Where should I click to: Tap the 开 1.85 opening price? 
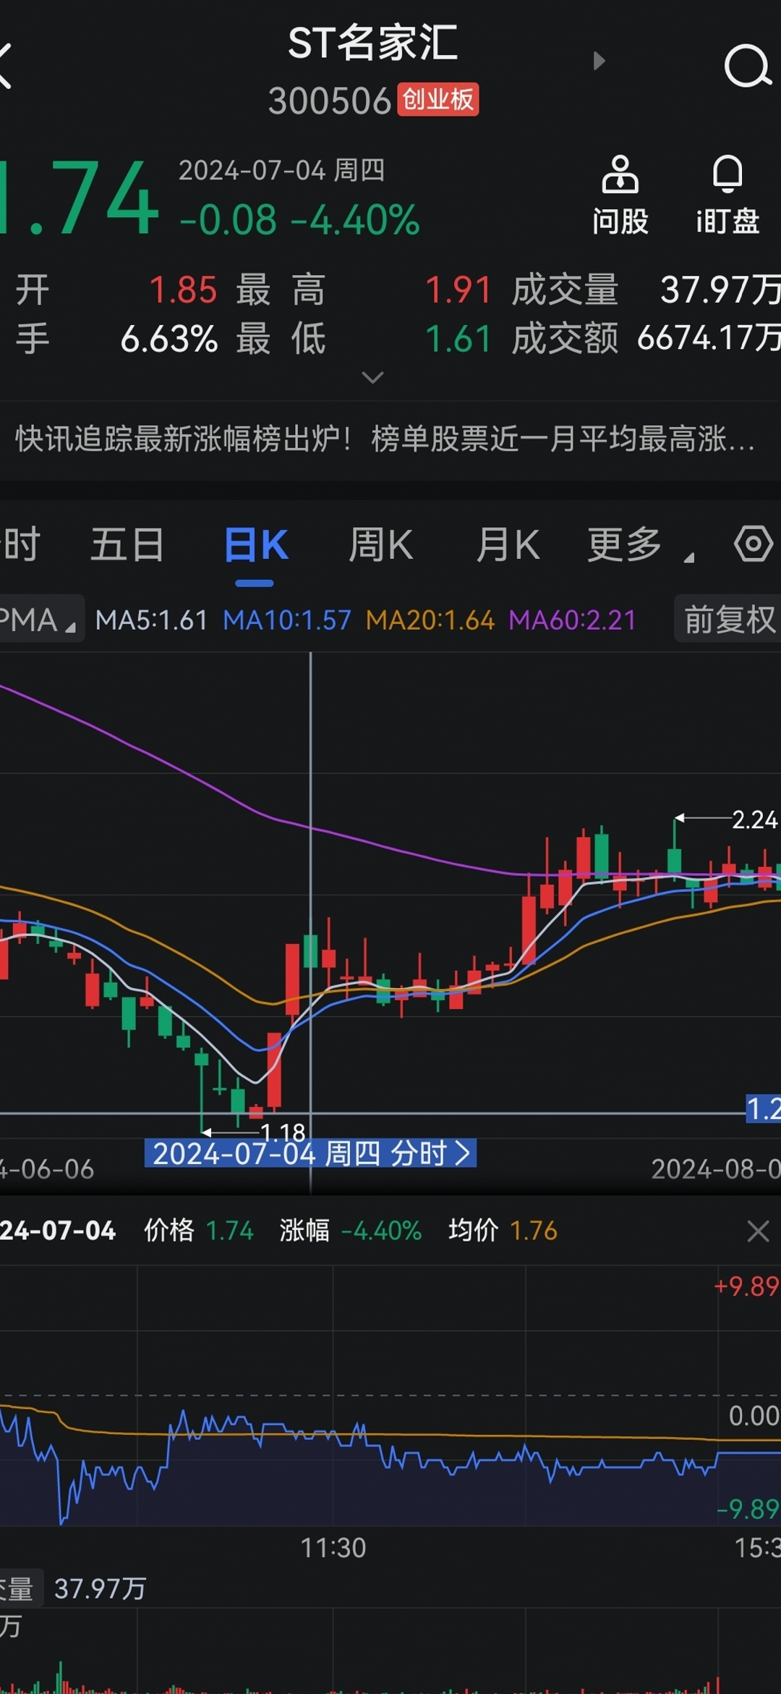(x=183, y=290)
